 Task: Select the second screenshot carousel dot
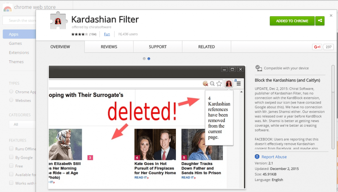click(x=149, y=59)
